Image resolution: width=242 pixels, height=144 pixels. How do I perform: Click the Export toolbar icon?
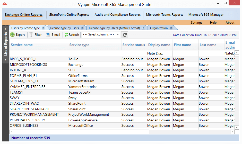(12, 35)
